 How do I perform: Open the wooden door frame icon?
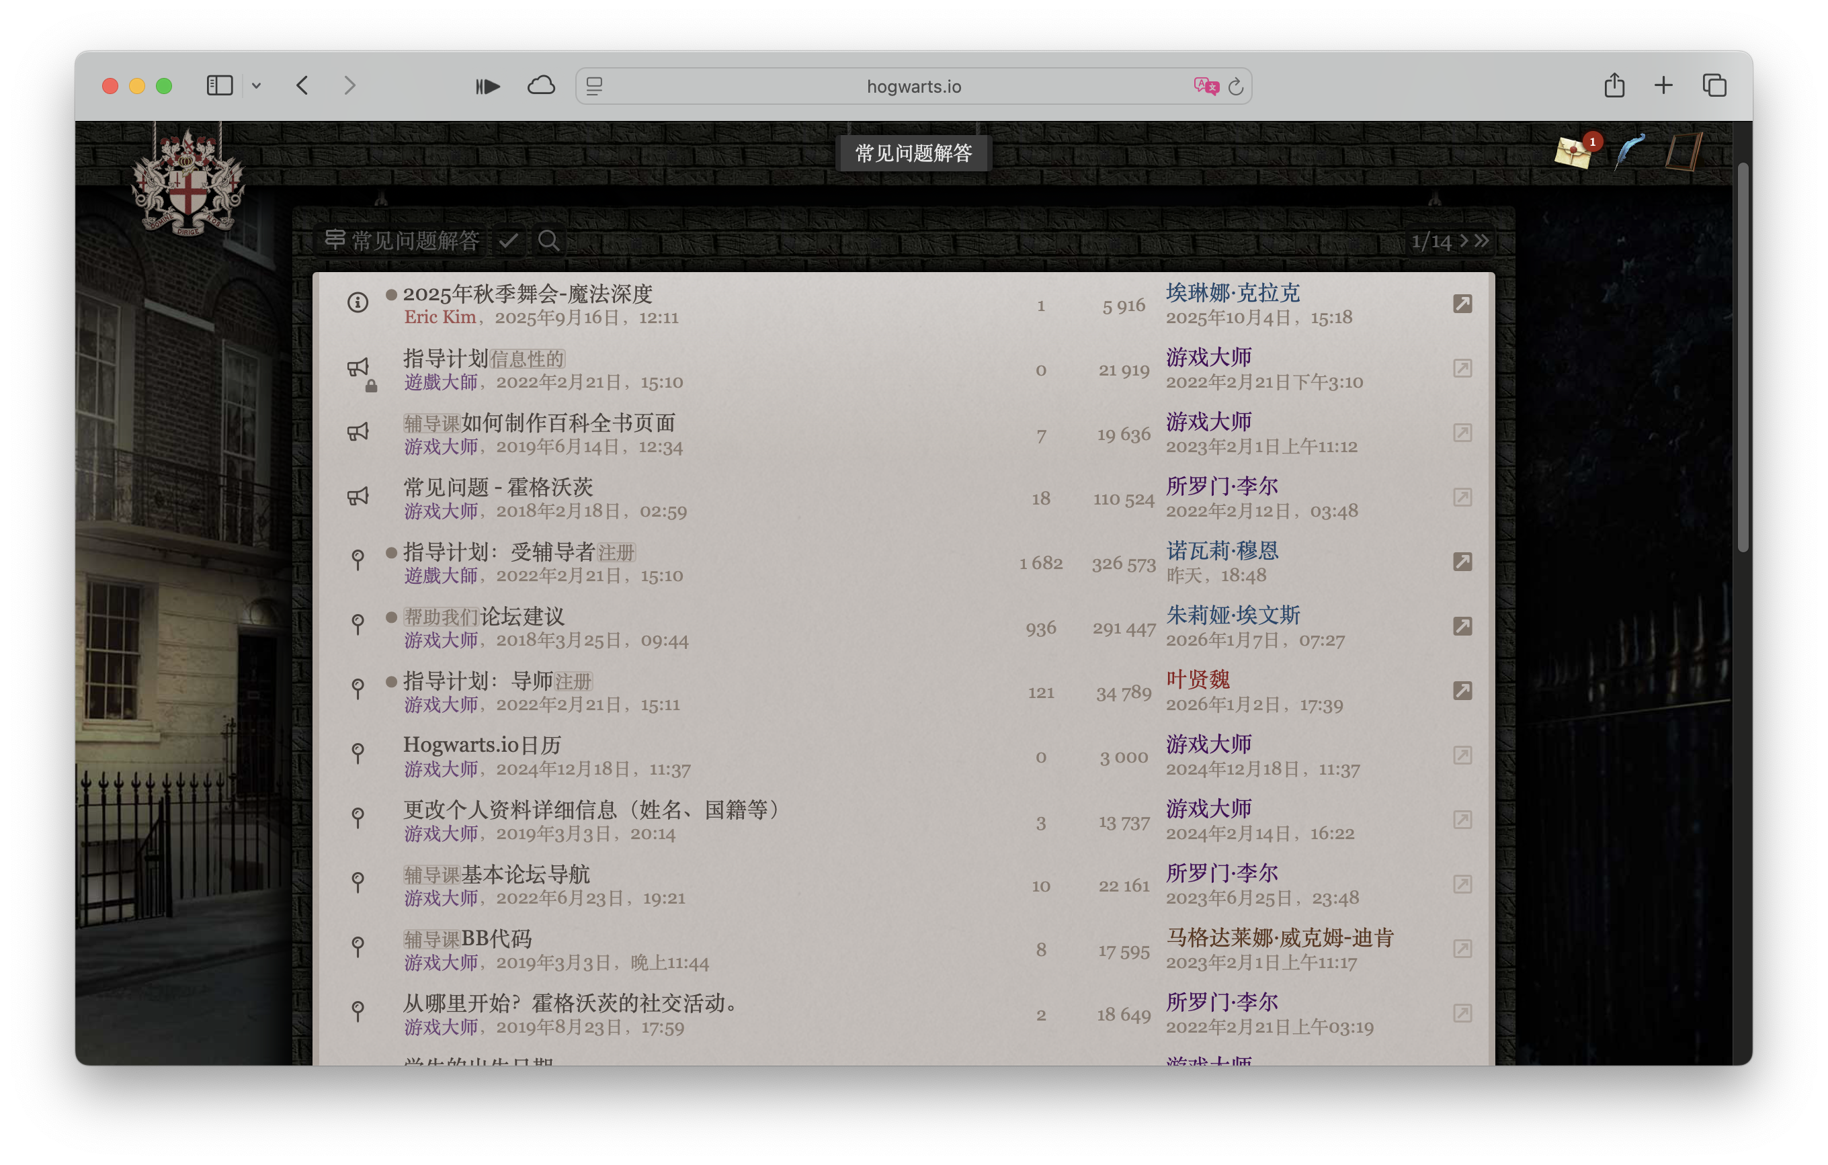(1683, 151)
